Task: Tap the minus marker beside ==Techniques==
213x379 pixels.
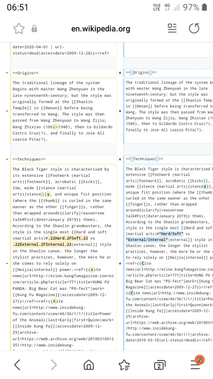Action: [x=7, y=159]
